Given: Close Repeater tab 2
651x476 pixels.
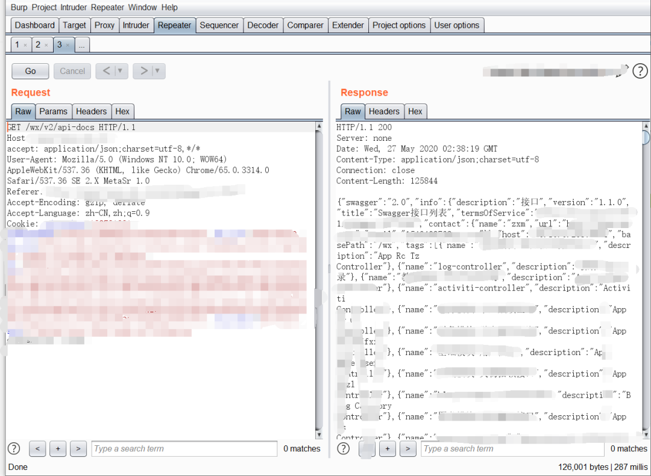Looking at the screenshot, I should (46, 45).
